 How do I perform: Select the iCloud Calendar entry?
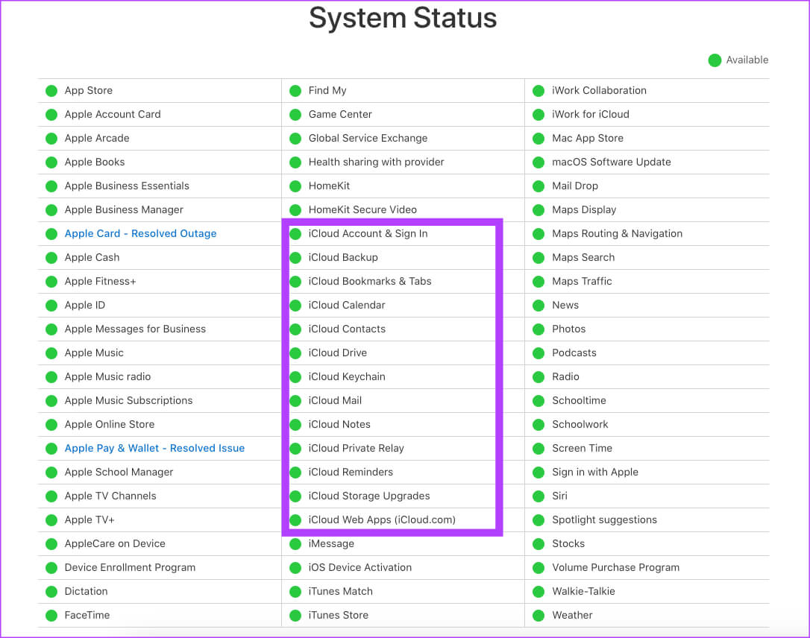347,305
